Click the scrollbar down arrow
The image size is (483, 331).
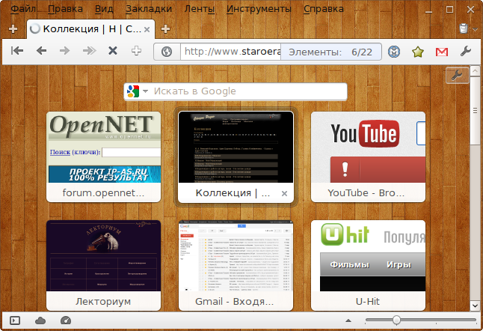coord(475,306)
